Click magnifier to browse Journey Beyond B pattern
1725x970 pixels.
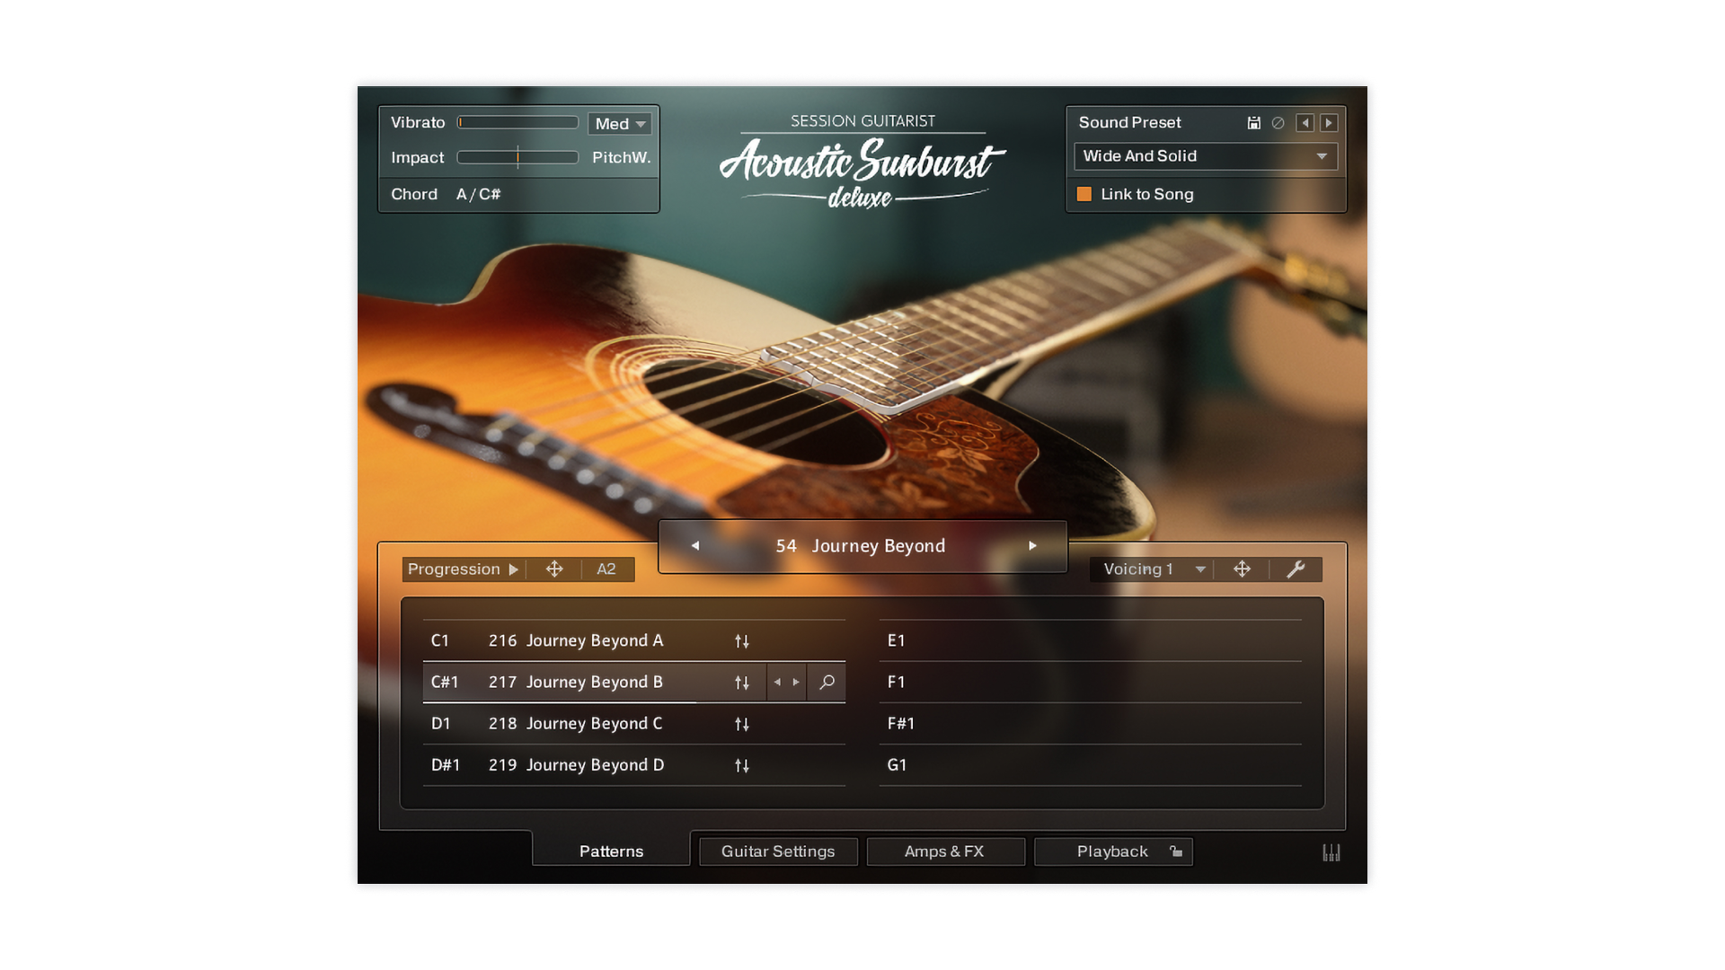827,683
